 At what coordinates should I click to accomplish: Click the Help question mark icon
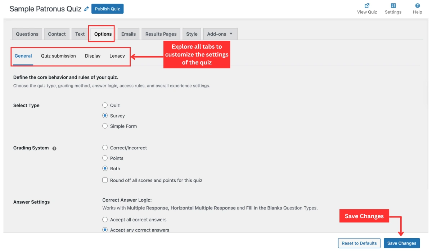(418, 6)
